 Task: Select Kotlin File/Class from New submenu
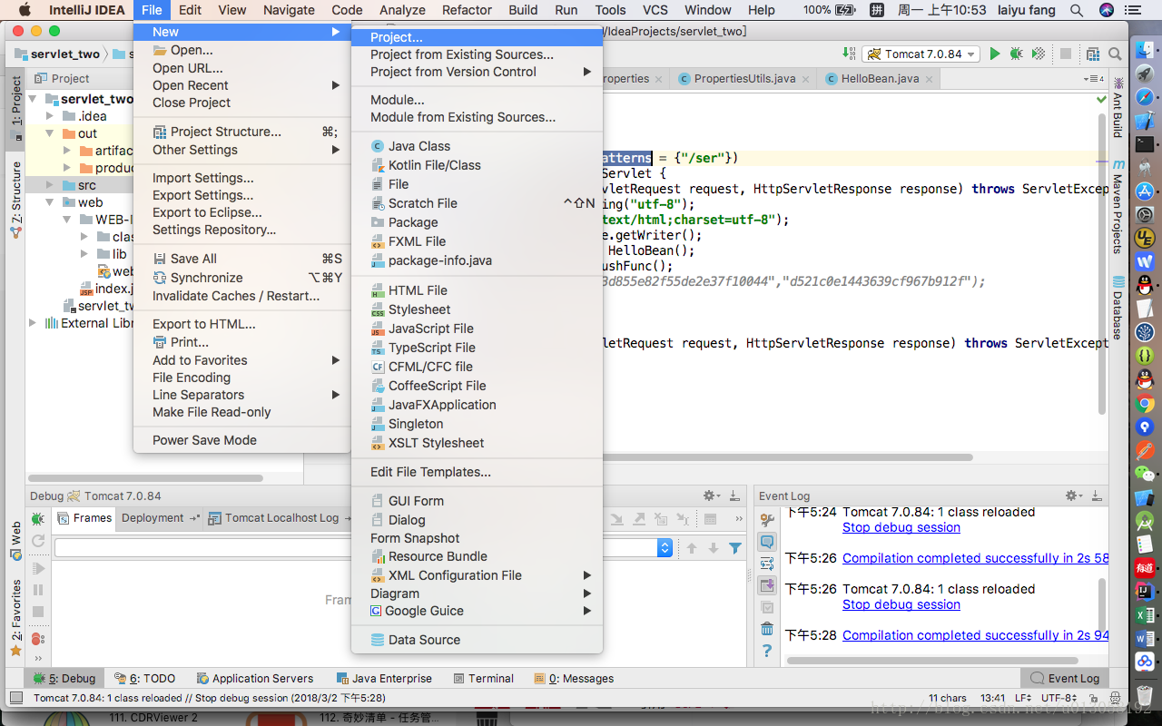tap(477, 165)
